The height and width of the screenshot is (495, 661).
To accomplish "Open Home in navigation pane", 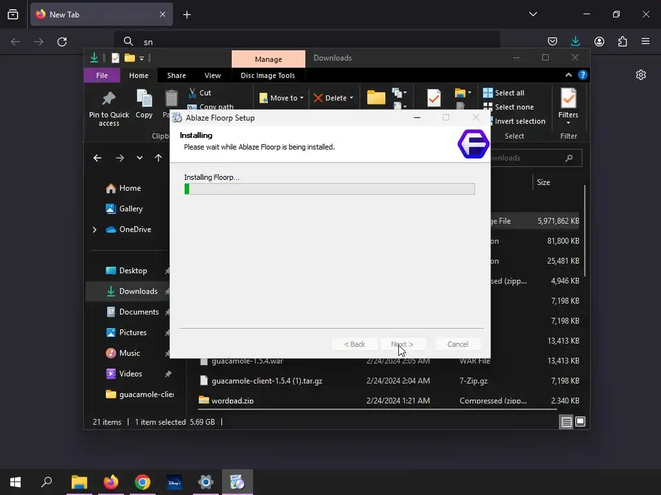I will click(129, 188).
